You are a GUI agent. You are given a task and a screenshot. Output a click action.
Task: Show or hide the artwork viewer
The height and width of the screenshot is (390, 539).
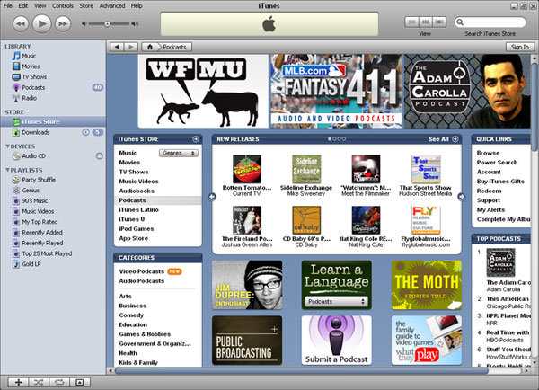(80, 382)
